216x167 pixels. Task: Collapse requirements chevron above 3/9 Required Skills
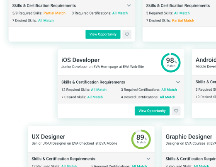129,5
